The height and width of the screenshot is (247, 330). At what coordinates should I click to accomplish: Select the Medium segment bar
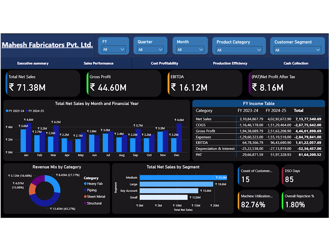coord(183,178)
